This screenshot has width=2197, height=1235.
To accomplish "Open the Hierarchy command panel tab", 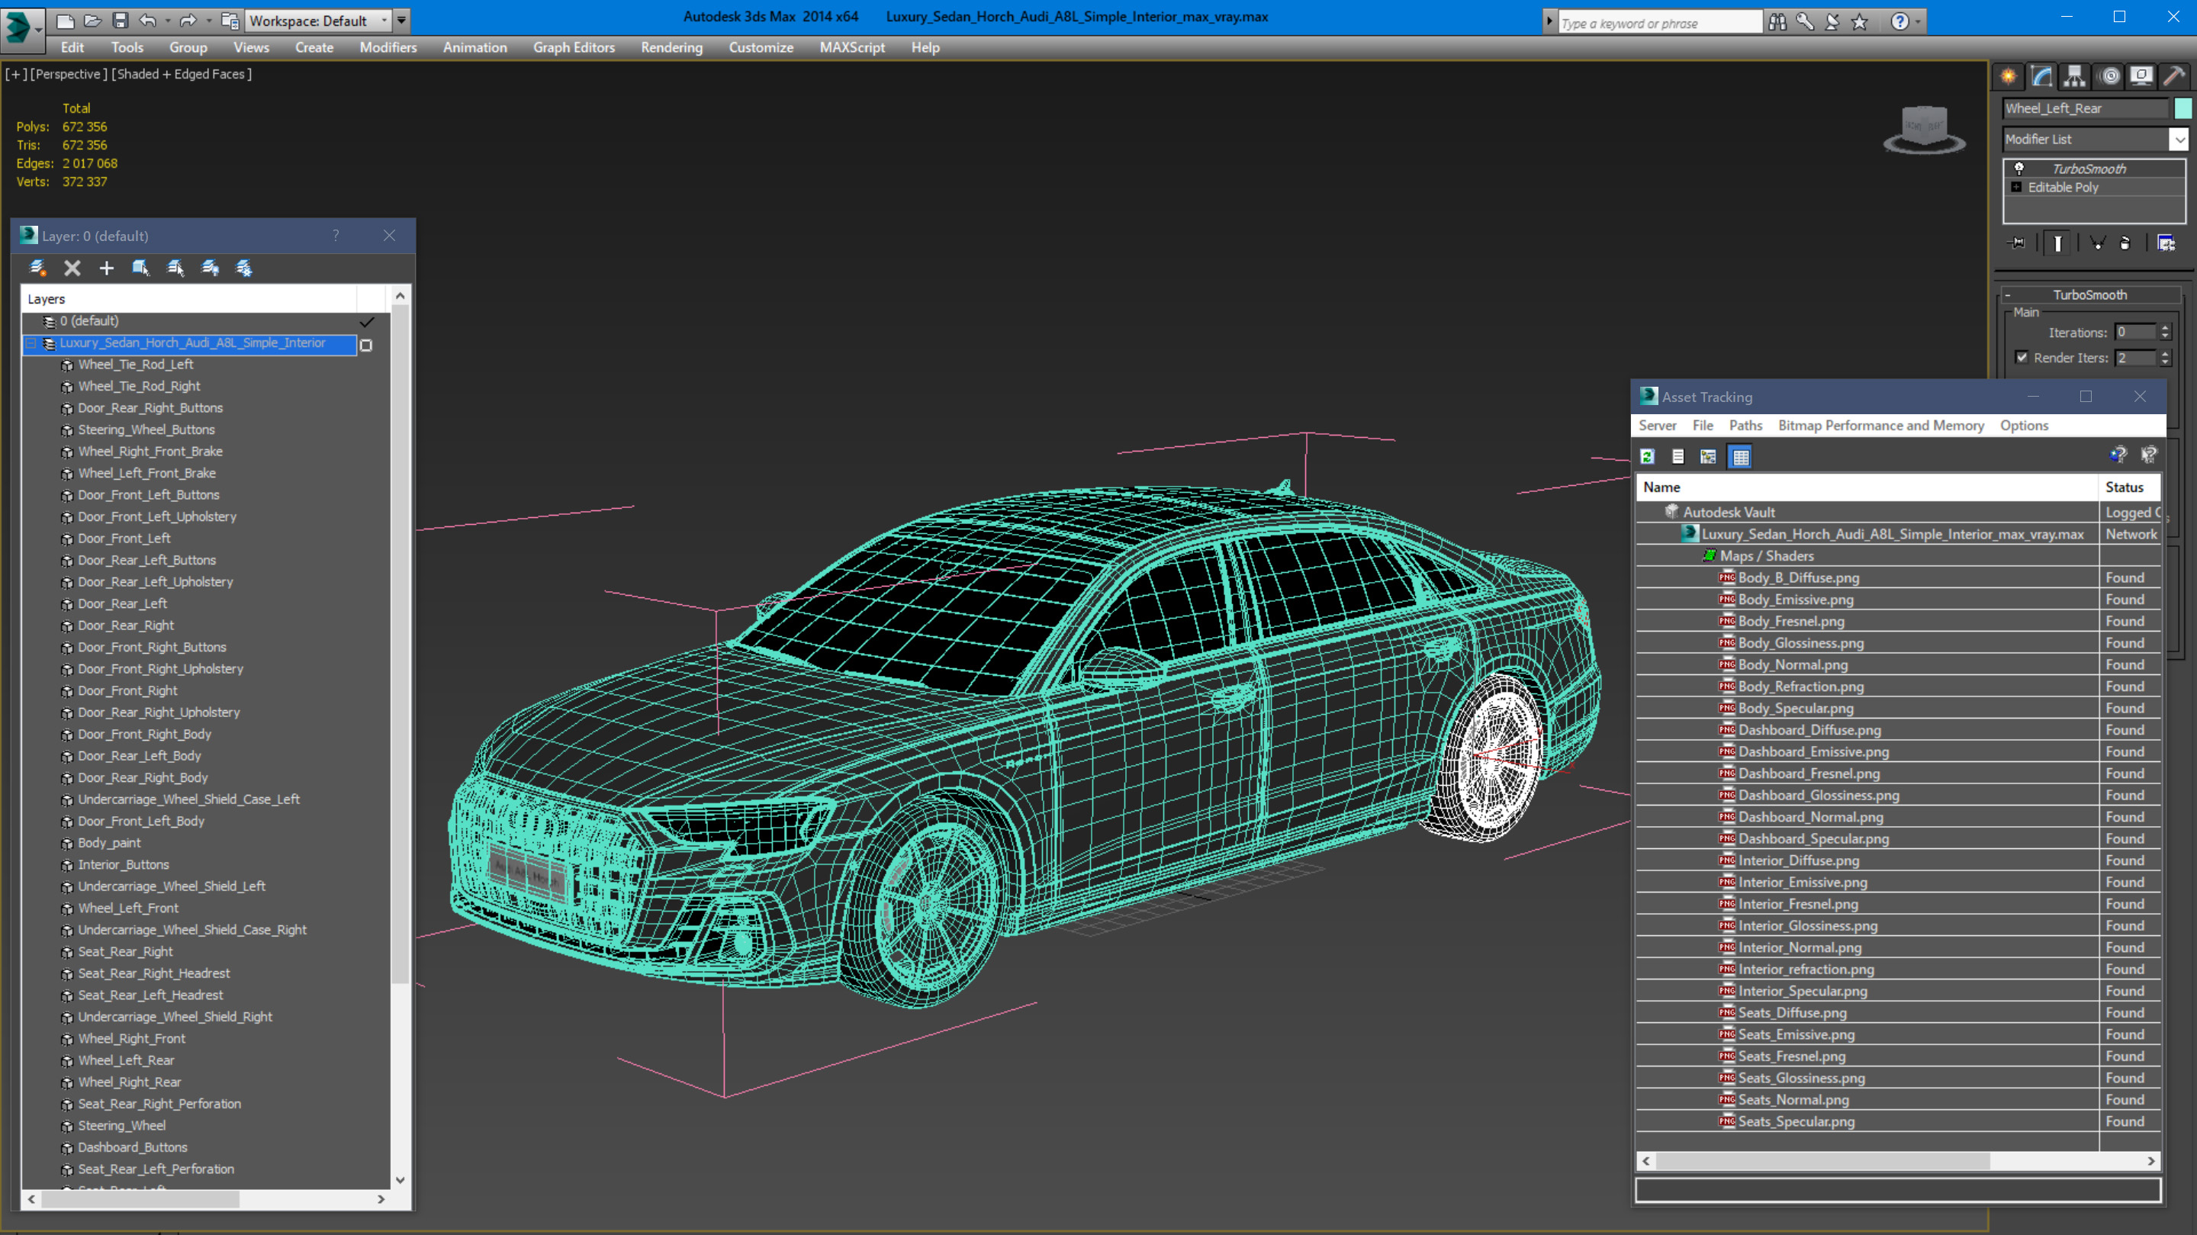I will pos(2074,76).
